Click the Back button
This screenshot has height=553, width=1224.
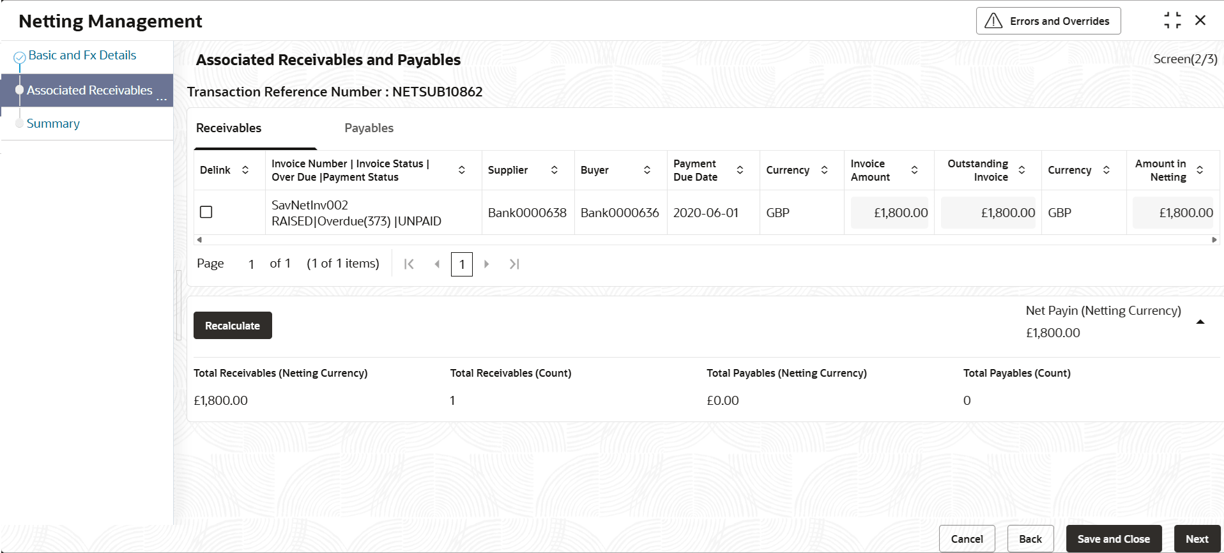(1030, 539)
